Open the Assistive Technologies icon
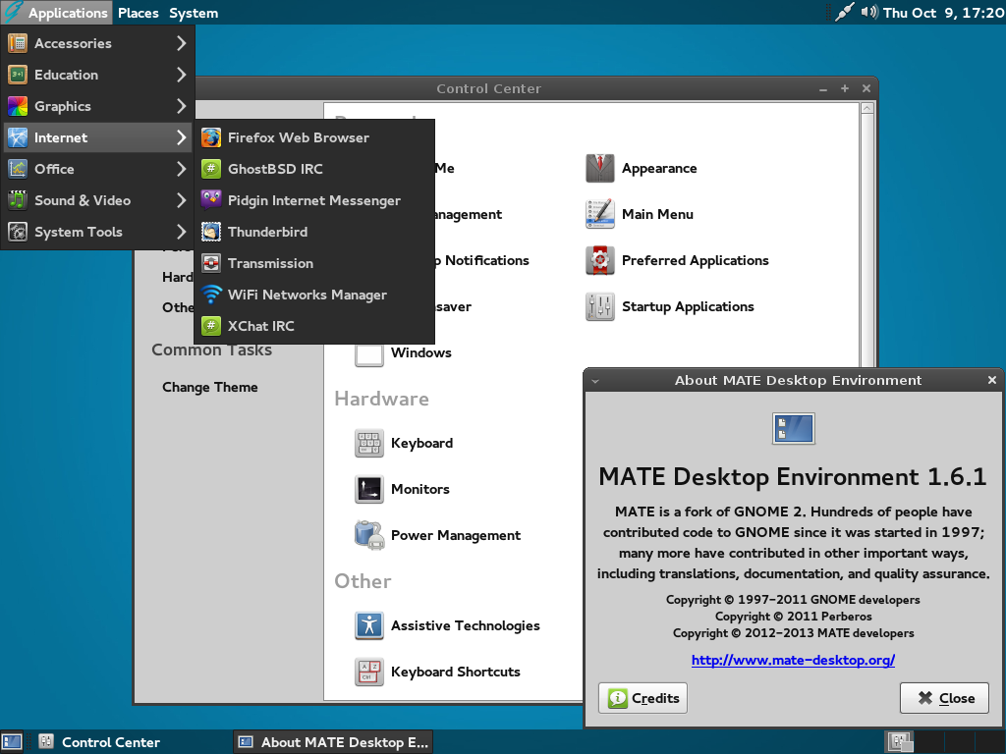Image resolution: width=1006 pixels, height=754 pixels. [369, 625]
